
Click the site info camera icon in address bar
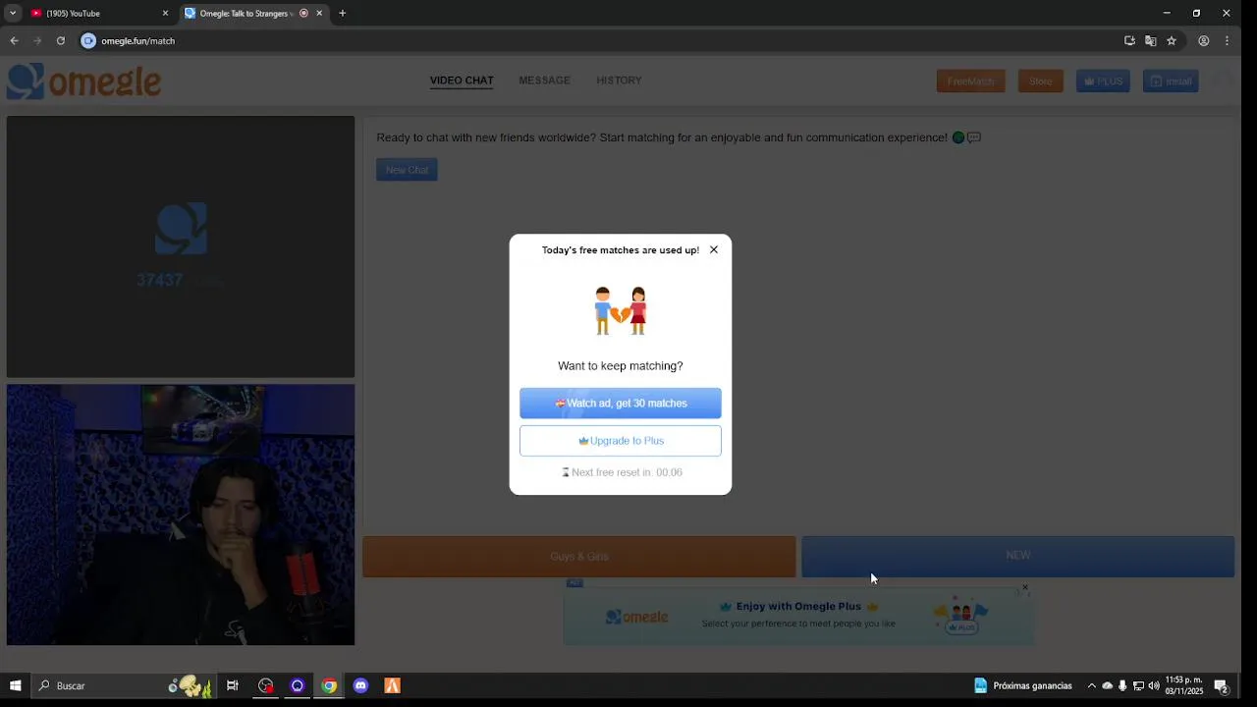[x=88, y=41]
